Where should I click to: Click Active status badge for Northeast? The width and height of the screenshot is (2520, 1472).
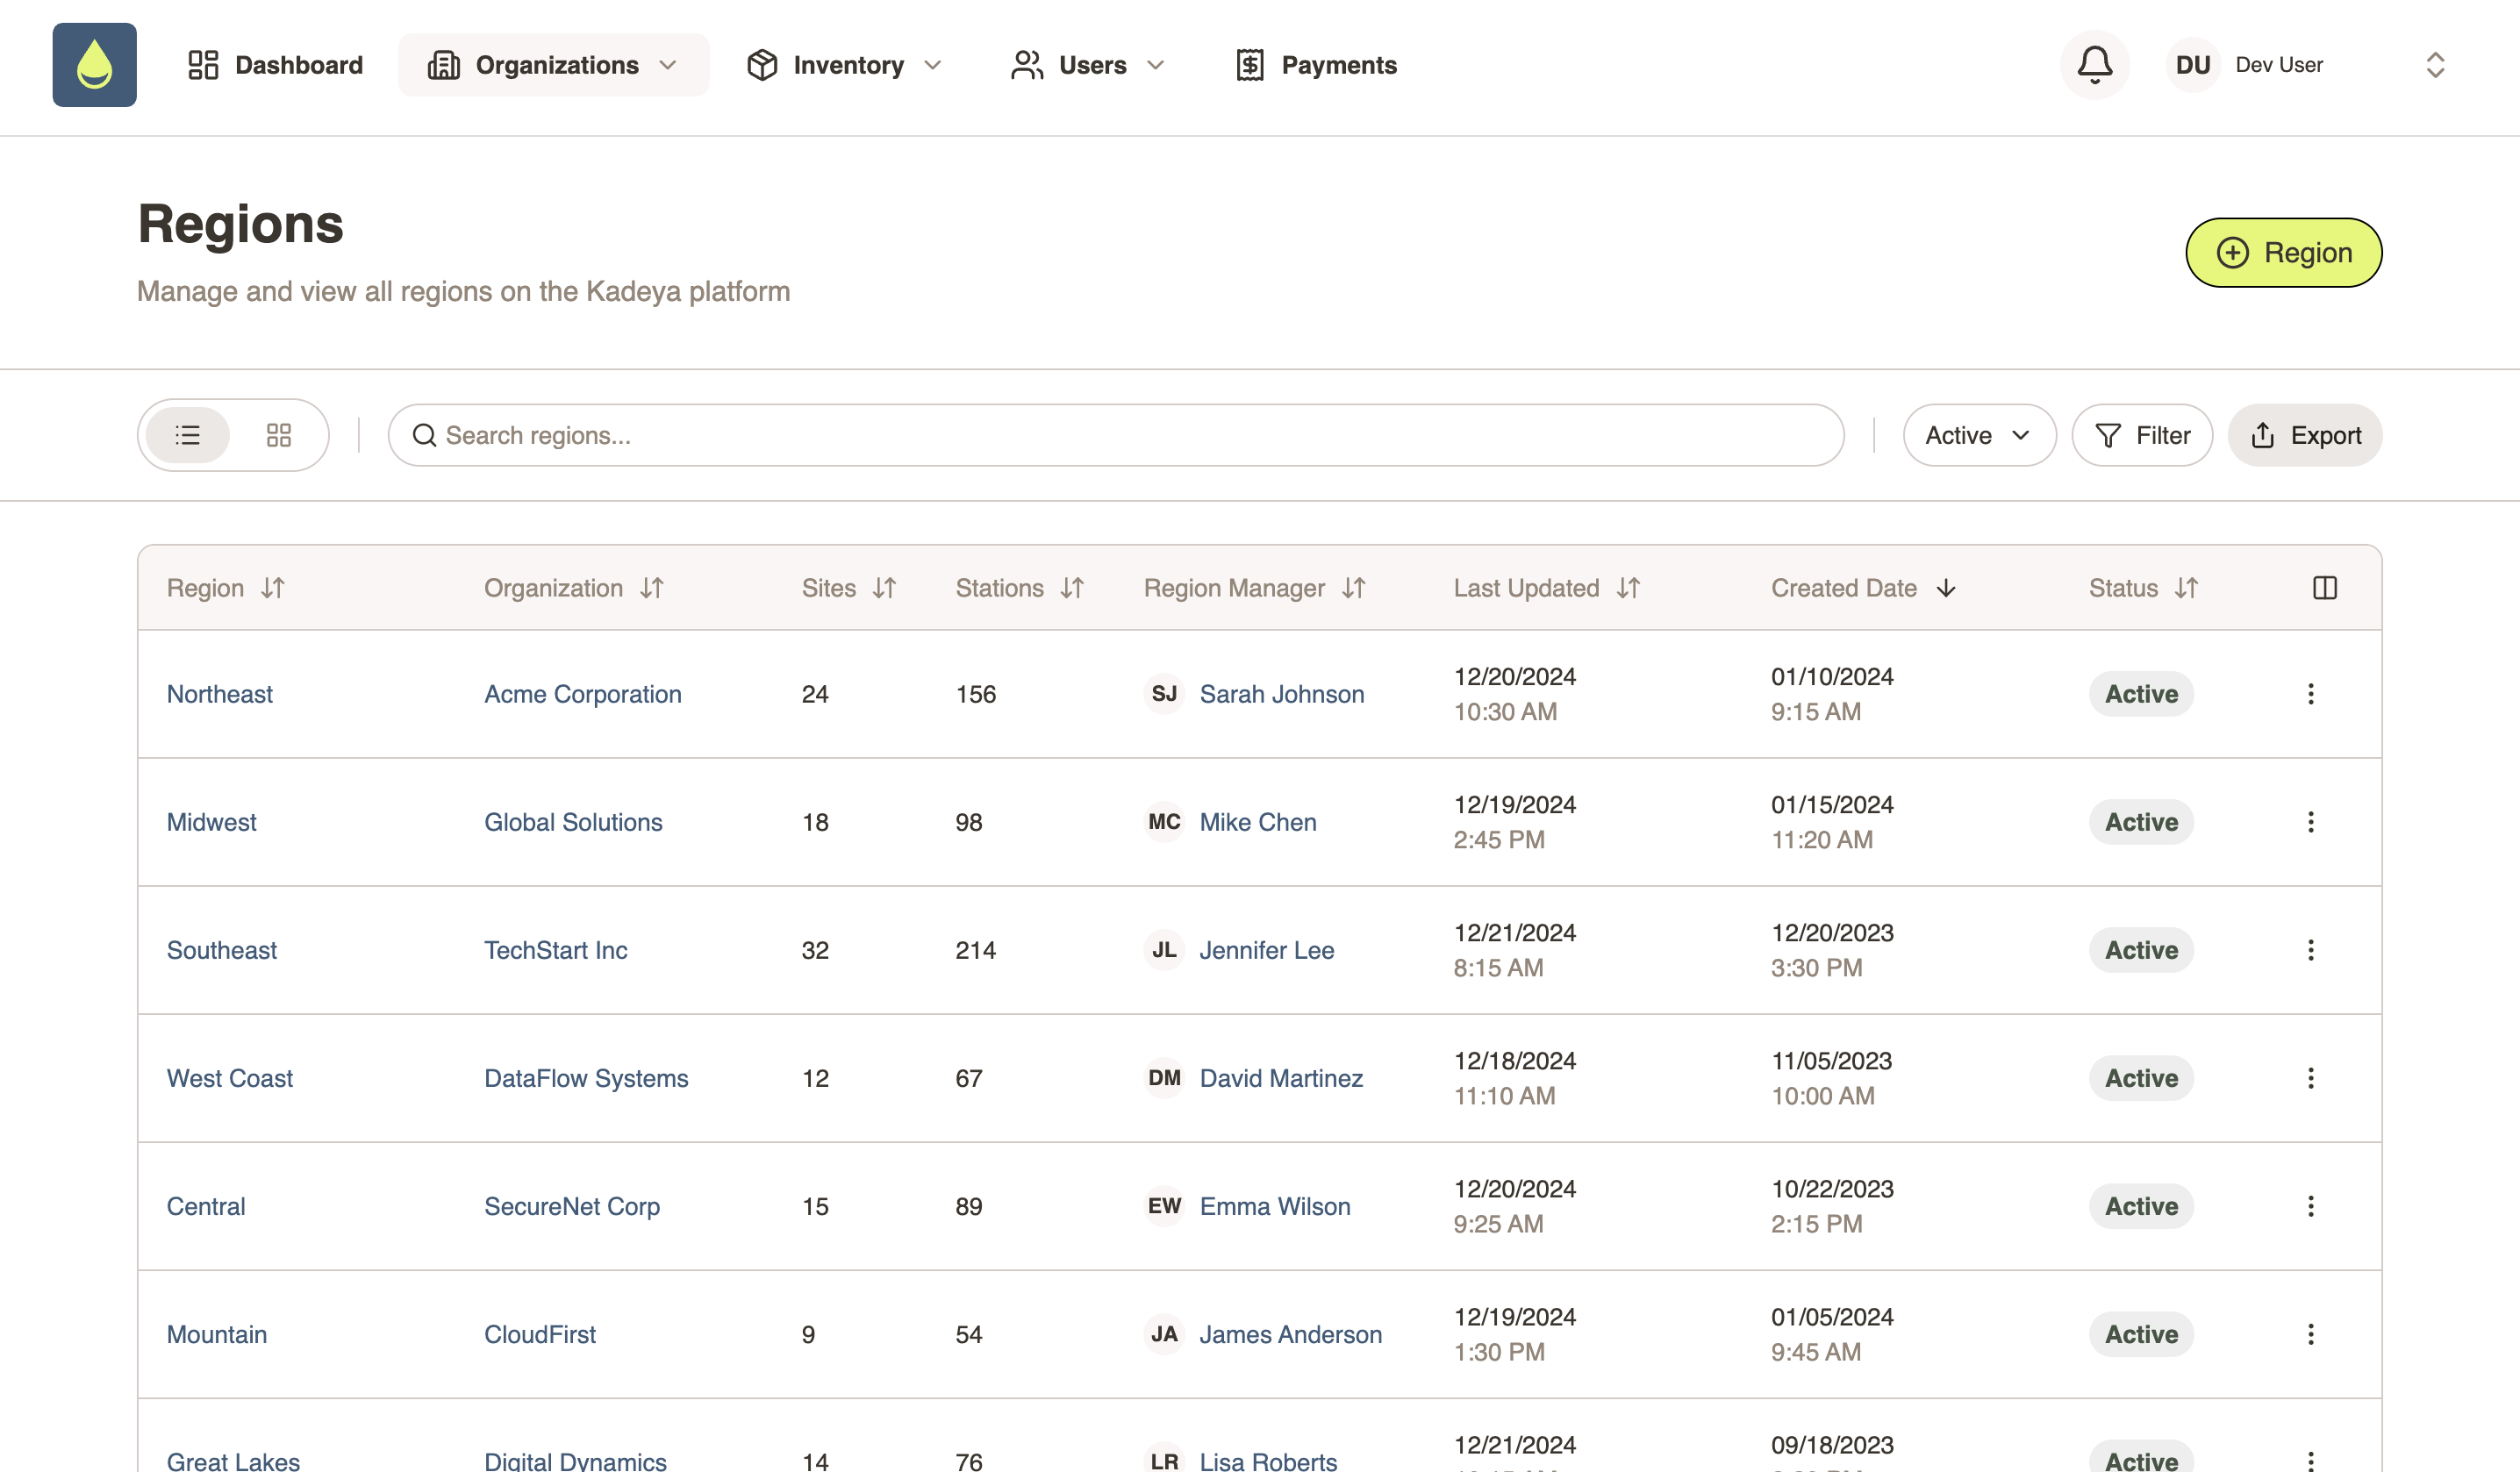(x=2141, y=694)
